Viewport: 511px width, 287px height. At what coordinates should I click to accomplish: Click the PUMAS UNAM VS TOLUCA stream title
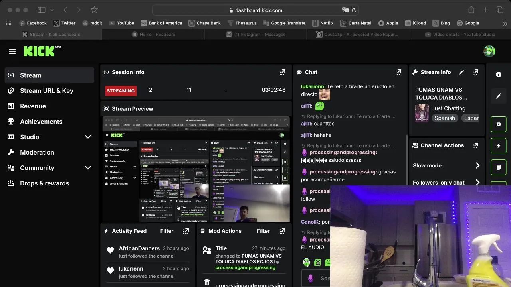coord(441,94)
